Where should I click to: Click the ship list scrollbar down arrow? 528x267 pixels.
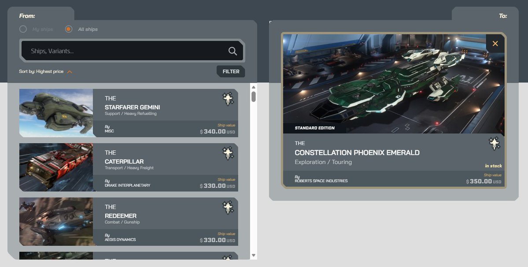254,256
